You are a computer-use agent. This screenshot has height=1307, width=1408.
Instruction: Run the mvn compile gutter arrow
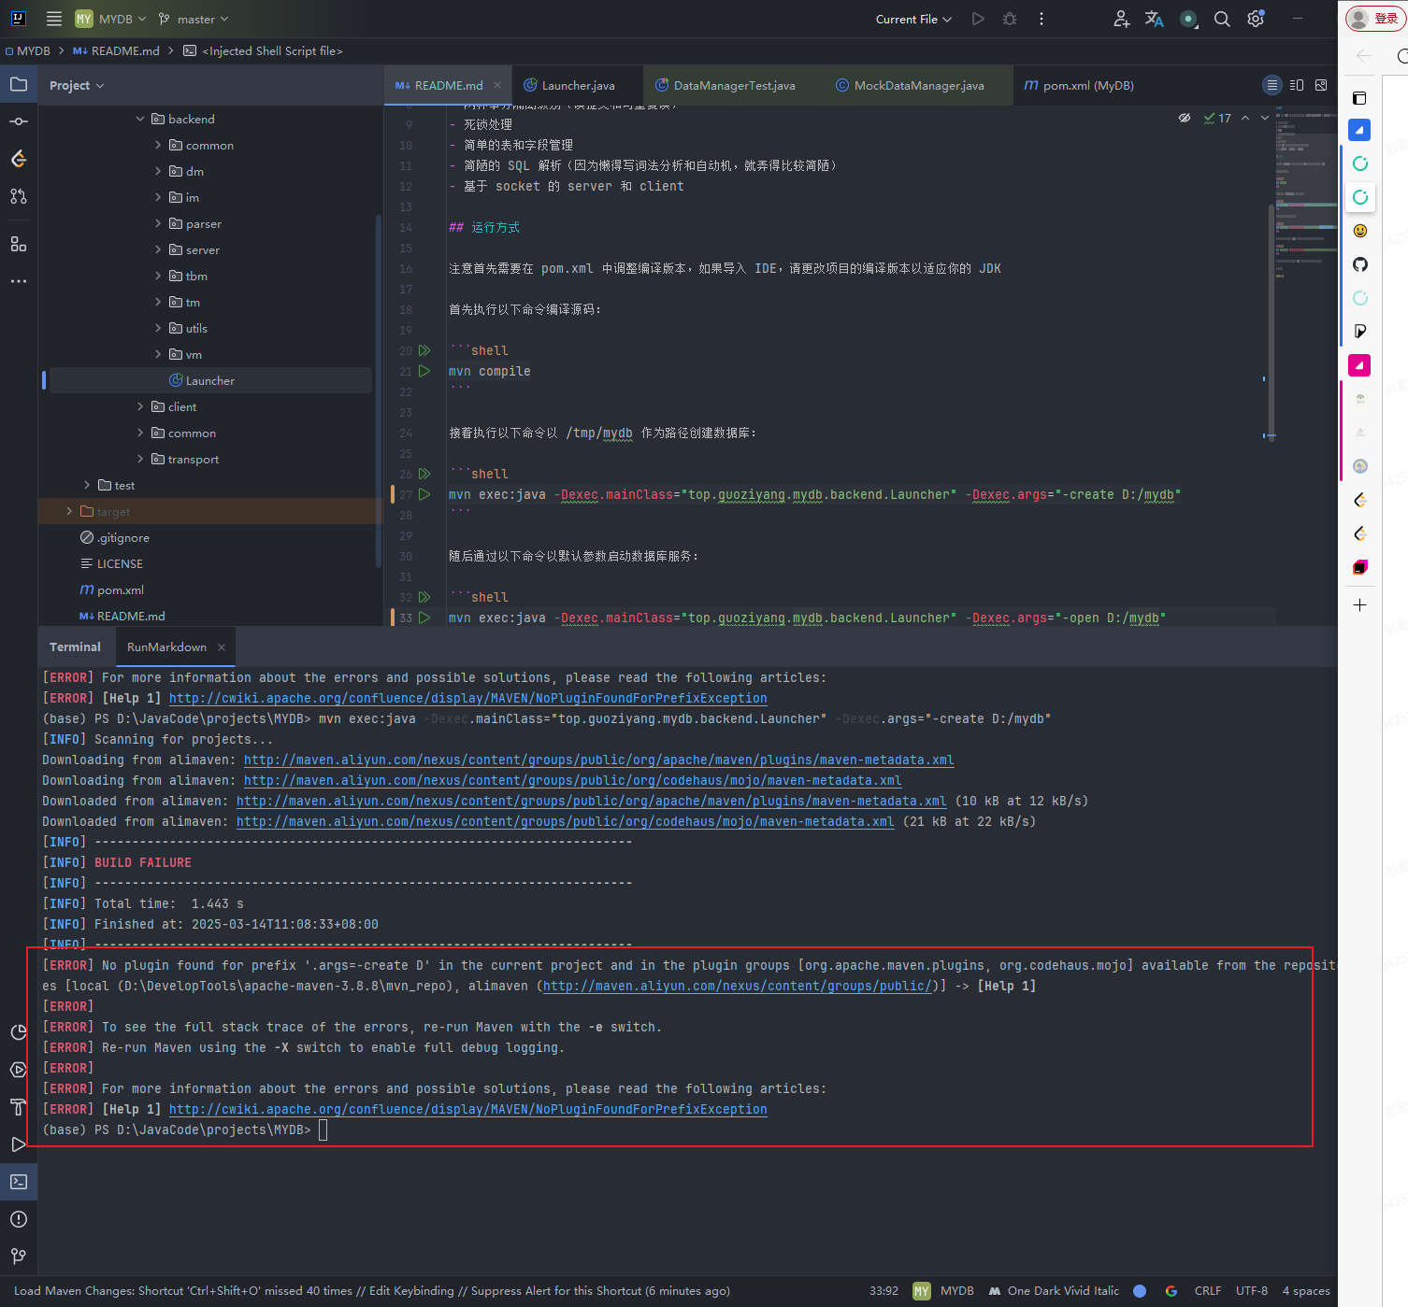click(x=424, y=371)
